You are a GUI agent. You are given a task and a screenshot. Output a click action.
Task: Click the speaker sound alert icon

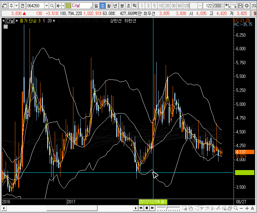58,6
